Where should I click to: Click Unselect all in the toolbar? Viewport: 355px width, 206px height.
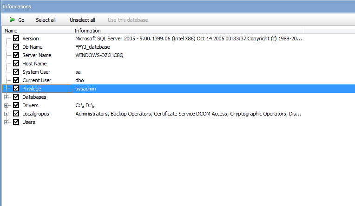pyautogui.click(x=82, y=20)
